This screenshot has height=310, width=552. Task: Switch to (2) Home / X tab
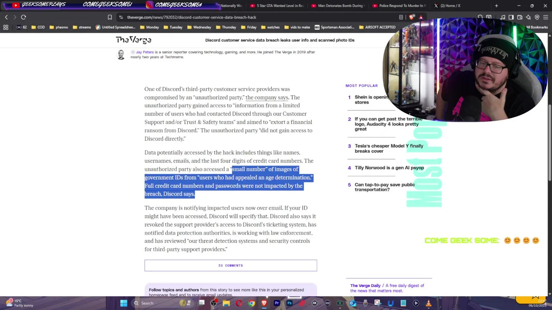(x=447, y=6)
